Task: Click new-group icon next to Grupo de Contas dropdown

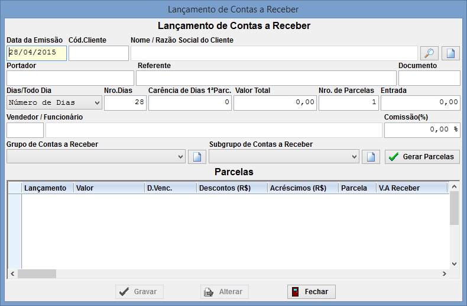Action: [x=197, y=157]
